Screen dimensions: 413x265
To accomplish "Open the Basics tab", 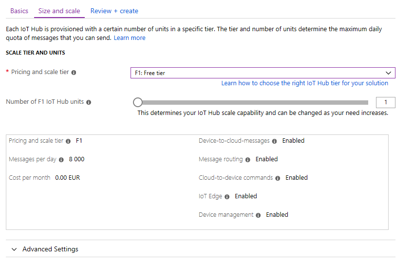I will tap(19, 11).
